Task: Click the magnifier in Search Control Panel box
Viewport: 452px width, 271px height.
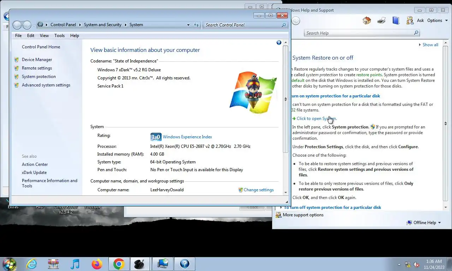Action: (284, 25)
